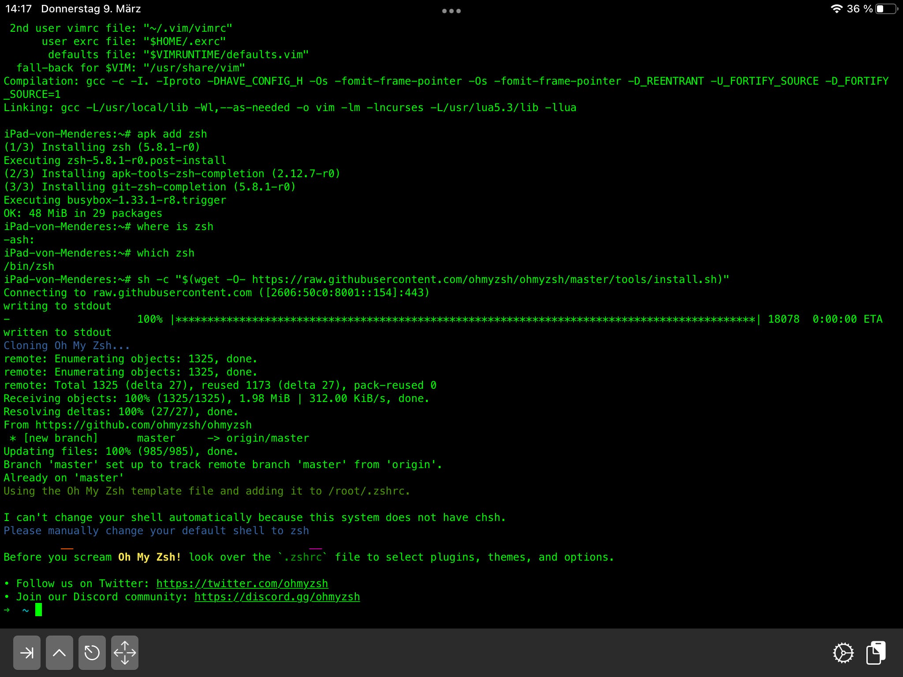
Task: Open the discord.gg/ohmyzsh link
Action: click(277, 597)
